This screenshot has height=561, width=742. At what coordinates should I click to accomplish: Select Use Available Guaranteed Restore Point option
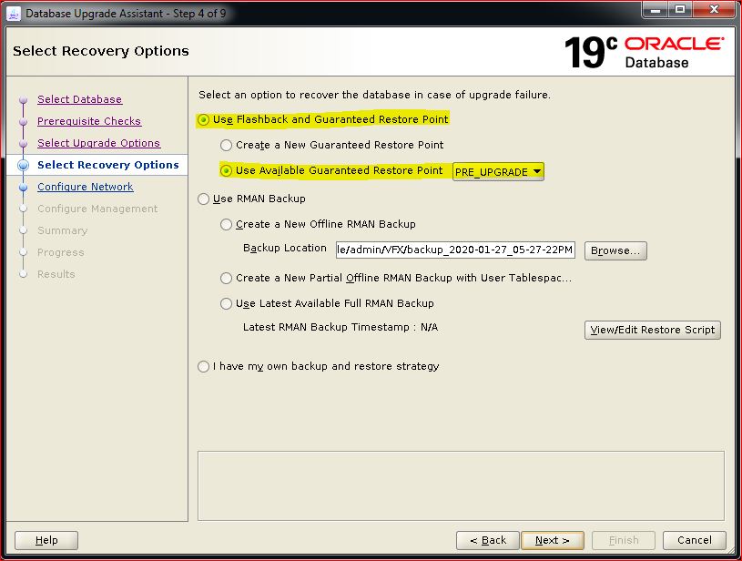click(227, 170)
